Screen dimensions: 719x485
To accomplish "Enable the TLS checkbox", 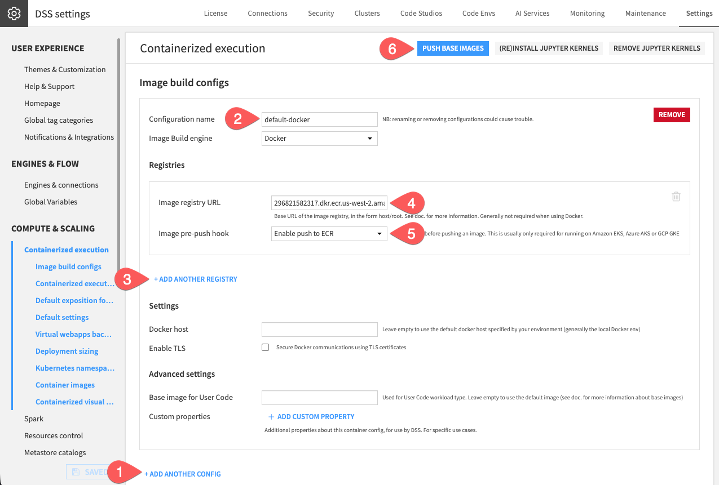I will click(x=265, y=348).
